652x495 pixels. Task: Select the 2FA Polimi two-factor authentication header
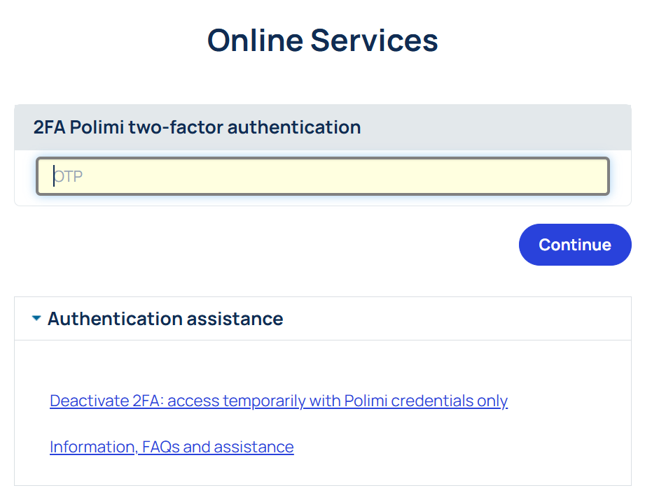pos(197,127)
